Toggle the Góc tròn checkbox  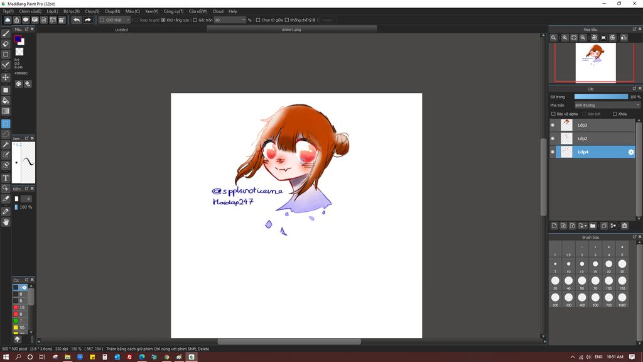point(195,20)
